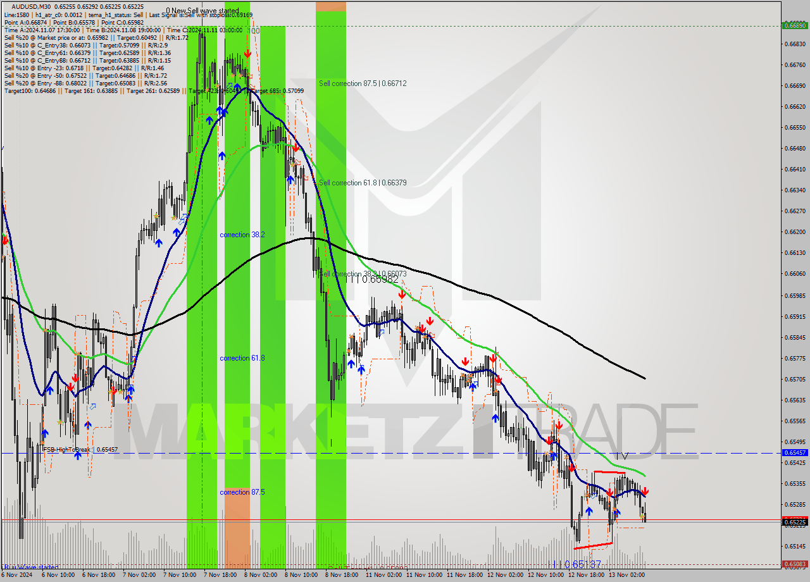Screen dimensions: 810x582
Task: Click 'Sell correction 87.5 | 0.66712' label
Action: tap(363, 84)
